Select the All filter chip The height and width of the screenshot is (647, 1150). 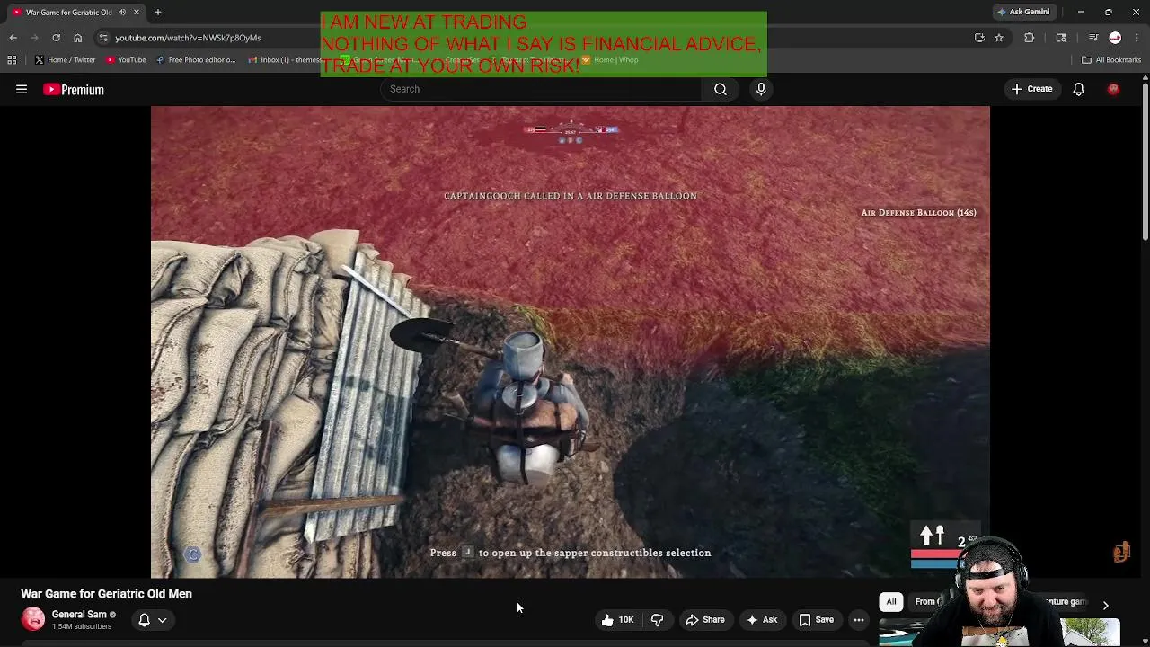tap(891, 601)
